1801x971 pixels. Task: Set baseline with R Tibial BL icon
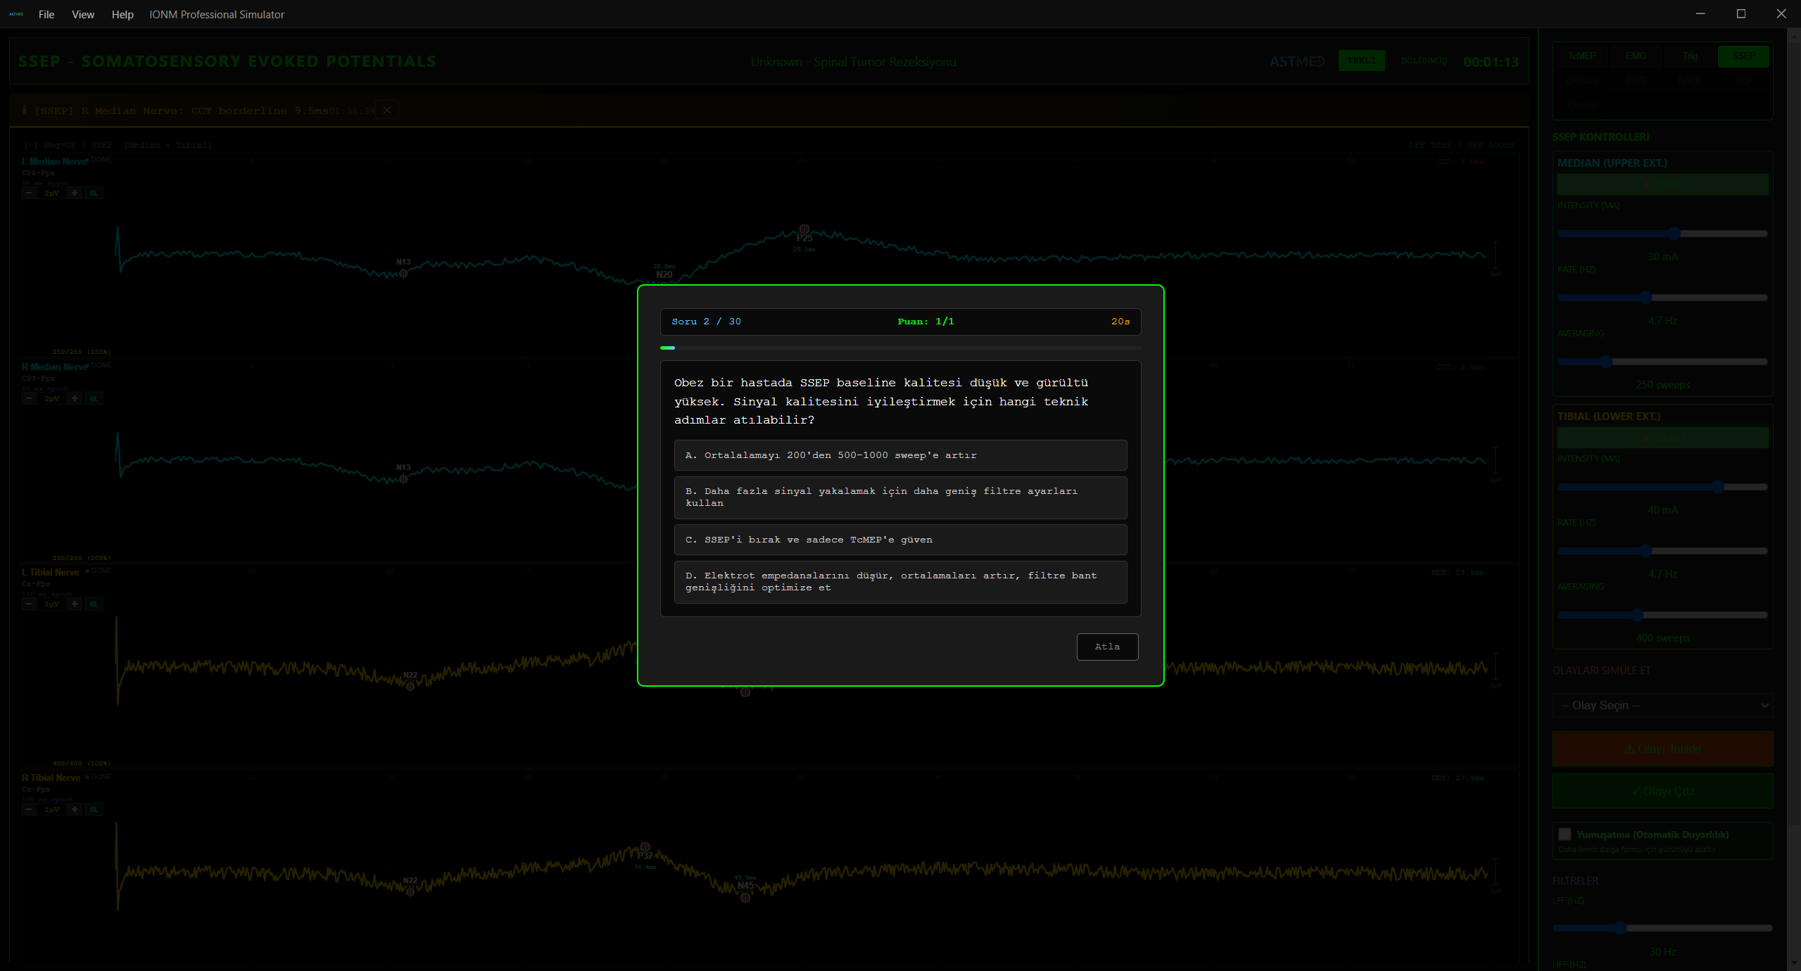[94, 809]
